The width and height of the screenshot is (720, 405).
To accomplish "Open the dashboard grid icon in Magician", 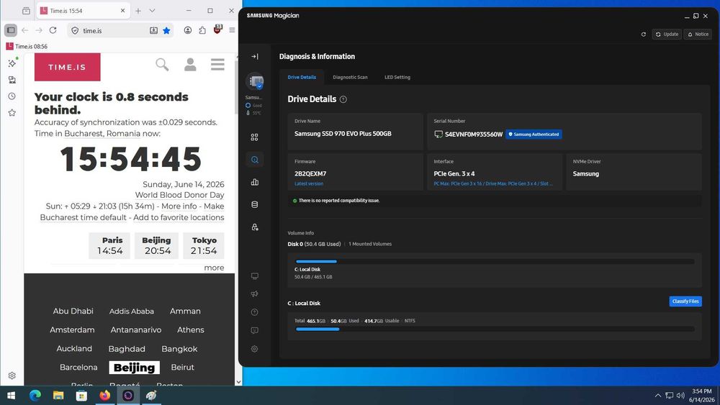I will (x=254, y=137).
